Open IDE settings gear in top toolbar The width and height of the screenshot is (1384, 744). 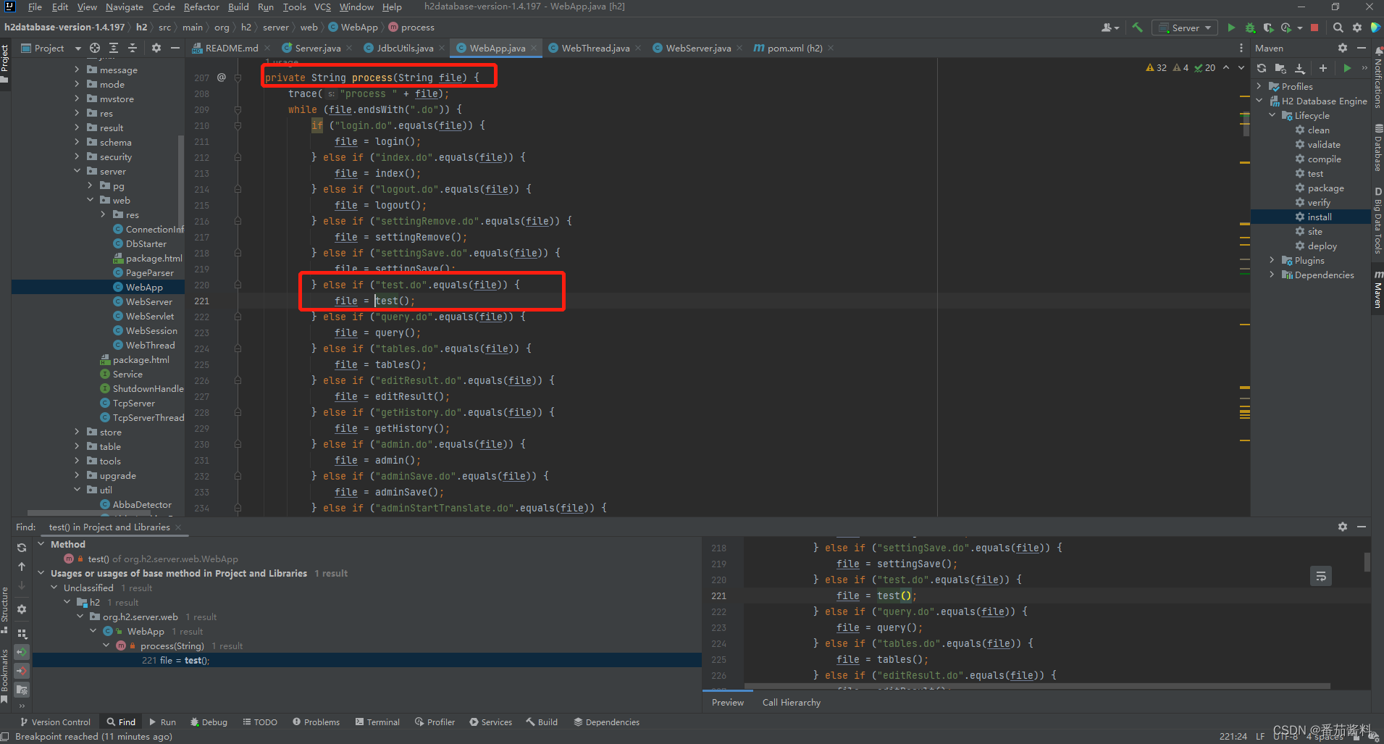[x=1357, y=28]
